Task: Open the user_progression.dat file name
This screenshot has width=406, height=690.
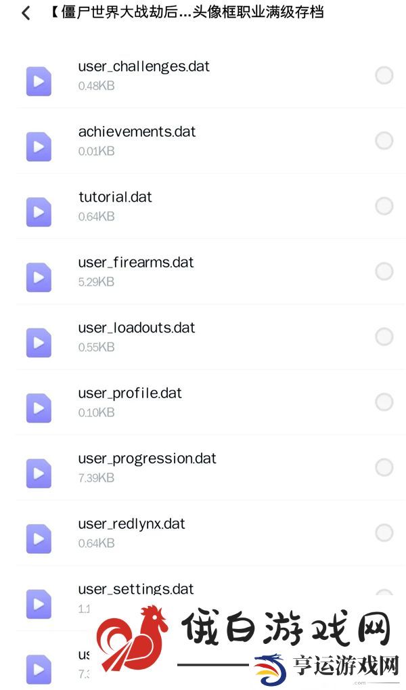Action: pyautogui.click(x=147, y=459)
